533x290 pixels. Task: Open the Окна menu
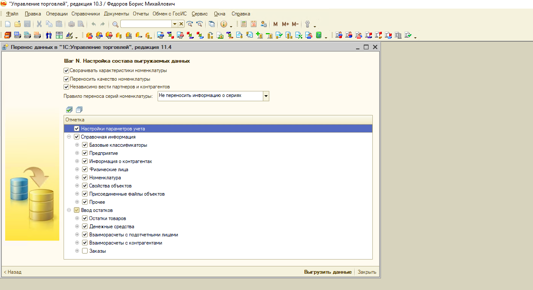coord(219,14)
